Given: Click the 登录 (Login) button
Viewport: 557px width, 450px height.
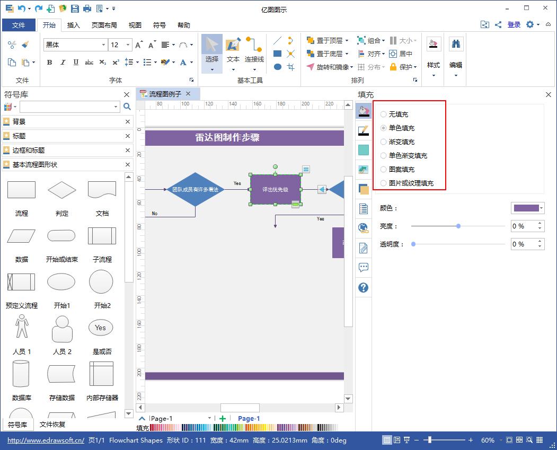Looking at the screenshot, I should 514,24.
